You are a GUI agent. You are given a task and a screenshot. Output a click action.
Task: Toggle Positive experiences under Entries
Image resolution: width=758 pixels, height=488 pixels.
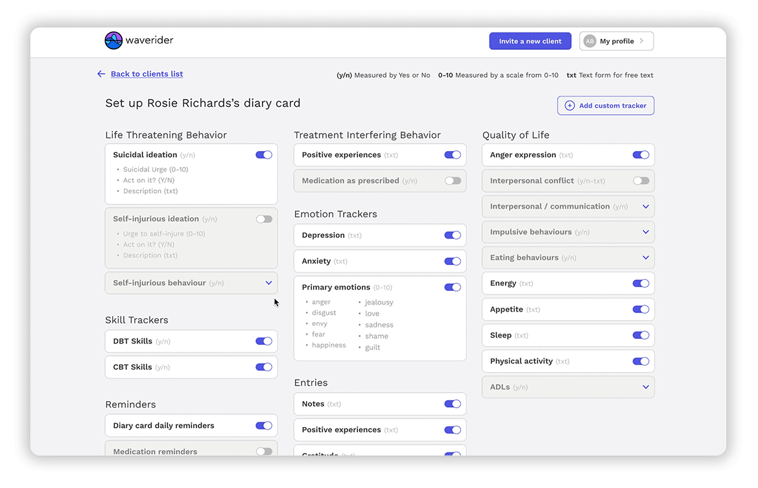[x=453, y=430]
